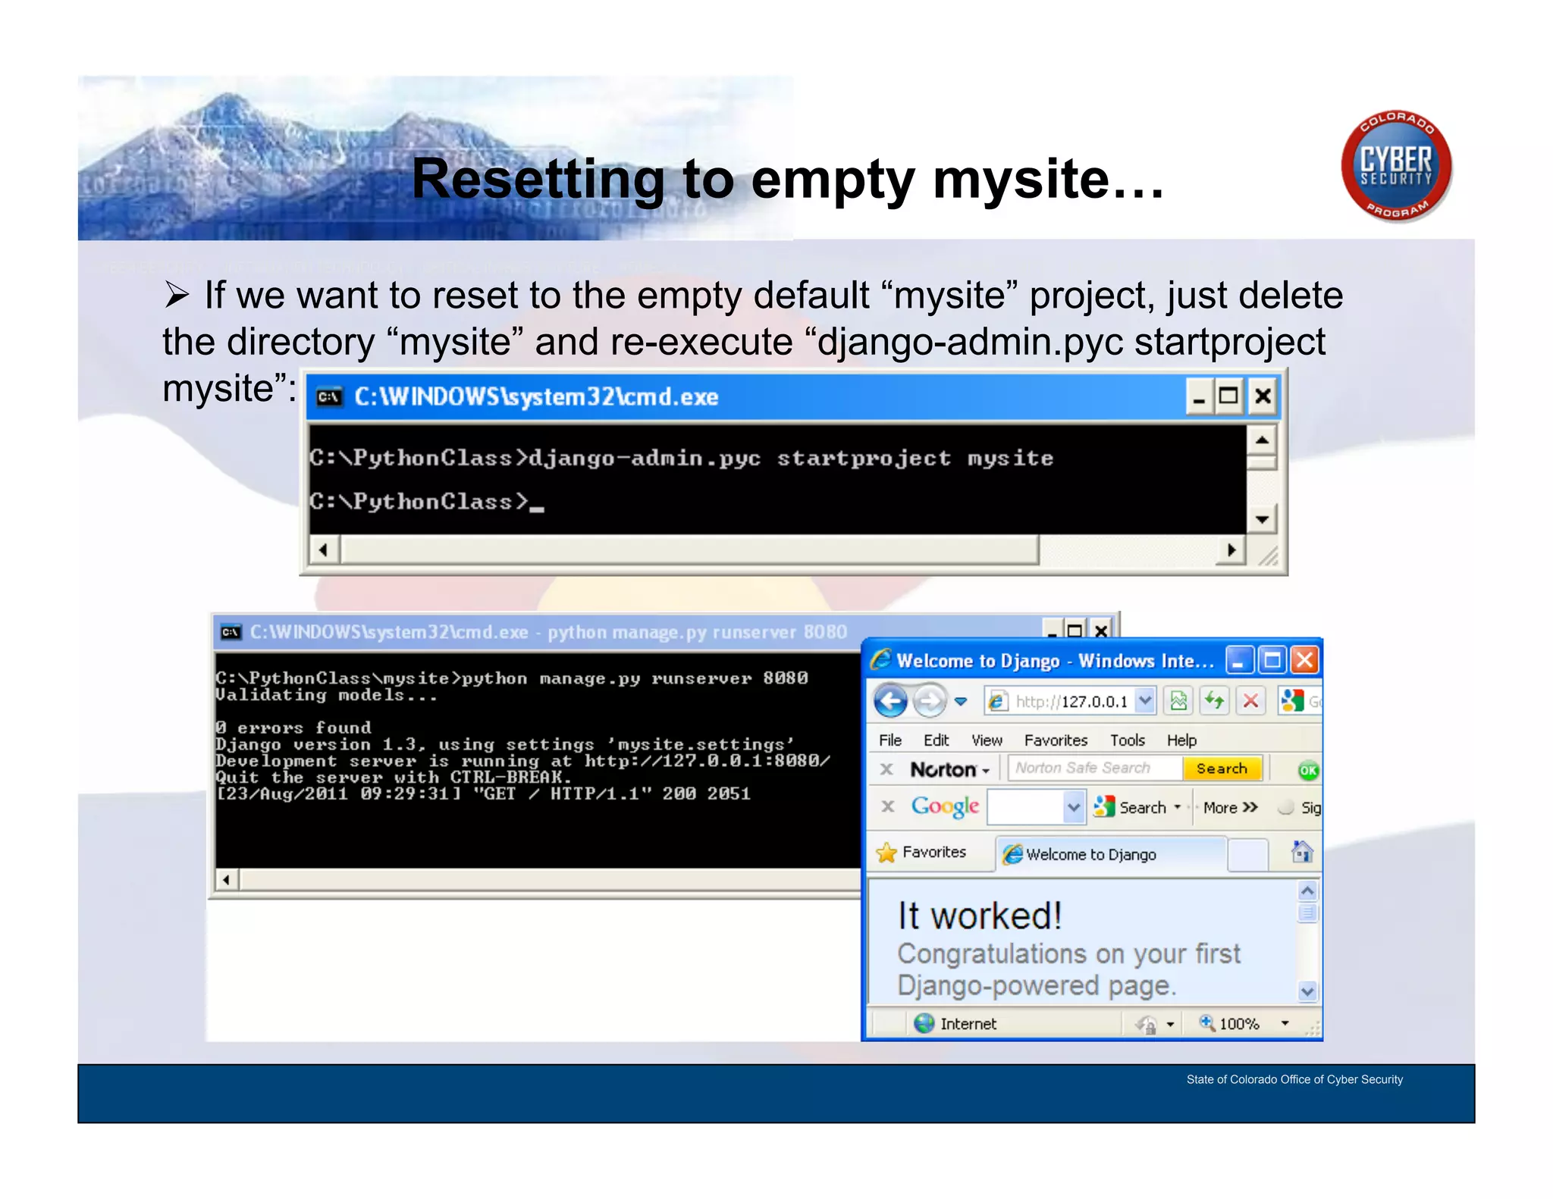The image size is (1553, 1199).
Task: Maximize the Welcome to Django IE window
Action: pyautogui.click(x=1272, y=660)
